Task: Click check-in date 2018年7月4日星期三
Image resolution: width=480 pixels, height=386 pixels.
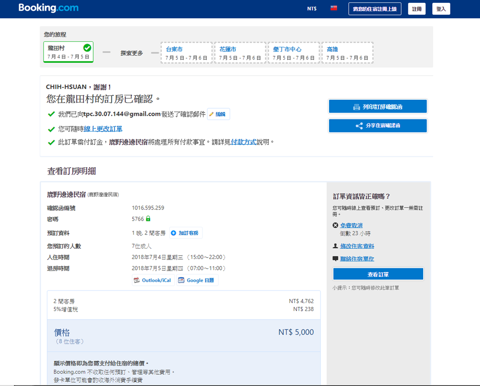Action: click(157, 257)
